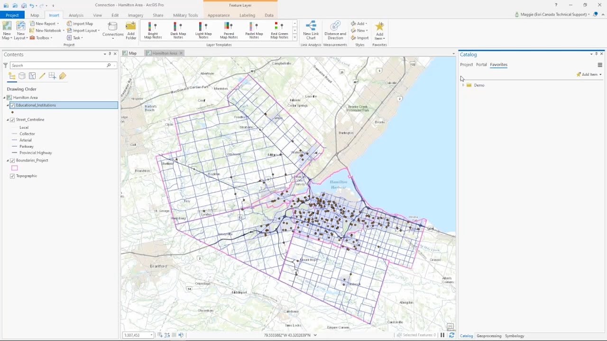The height and width of the screenshot is (341, 607).
Task: Open the Project tab
Action: (12, 15)
